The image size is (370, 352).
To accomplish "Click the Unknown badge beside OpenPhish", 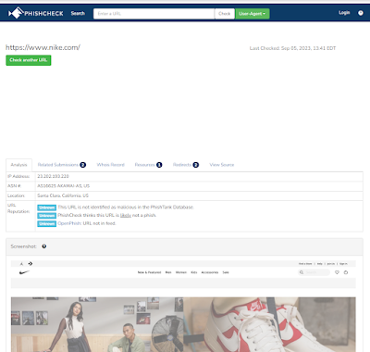I will pos(46,223).
